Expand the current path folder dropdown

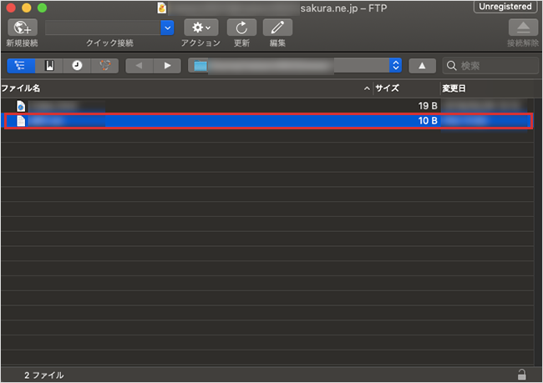pyautogui.click(x=395, y=65)
